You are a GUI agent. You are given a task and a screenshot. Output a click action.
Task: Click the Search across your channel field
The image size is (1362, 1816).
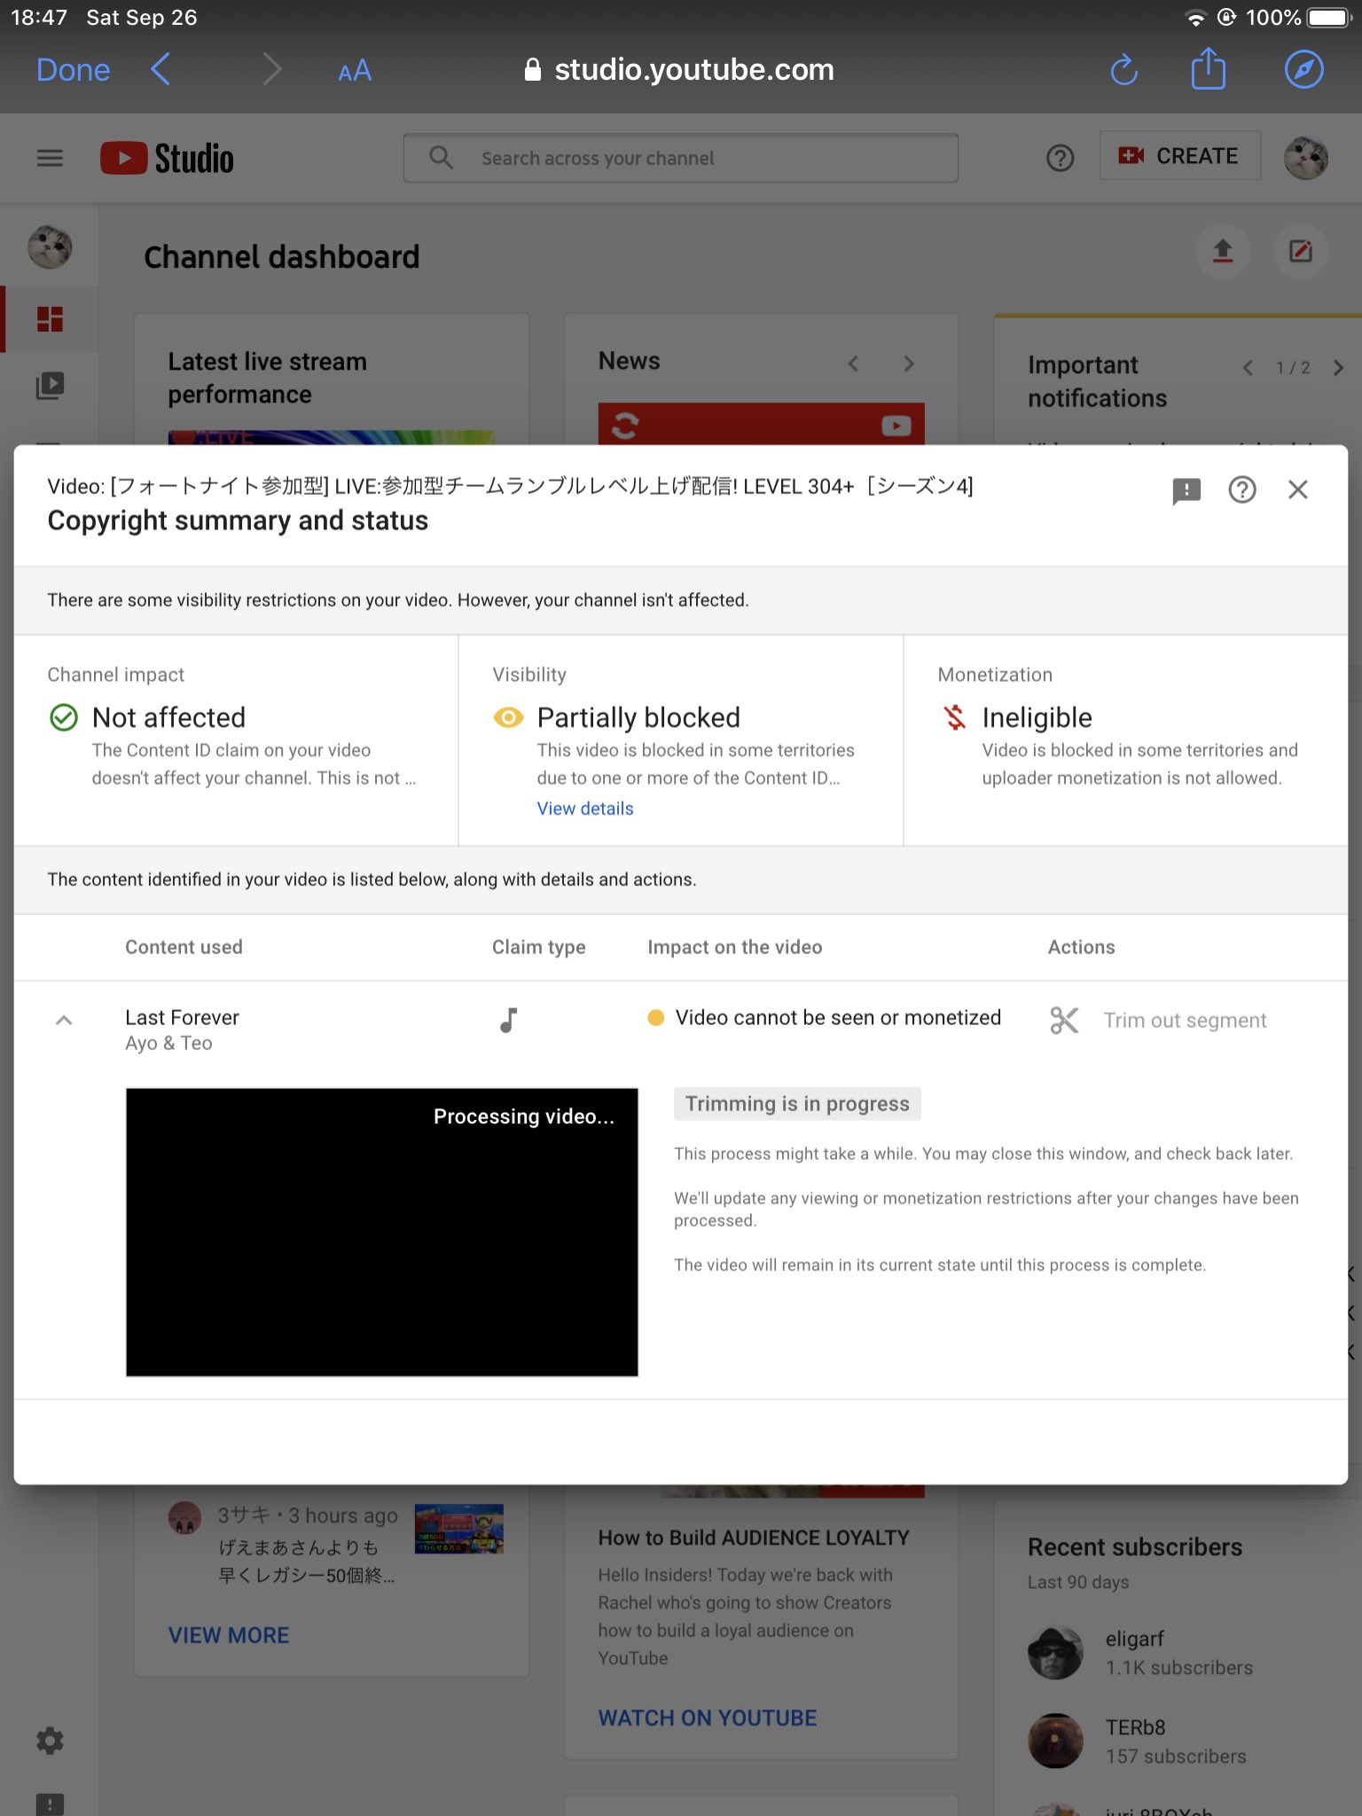(x=681, y=158)
